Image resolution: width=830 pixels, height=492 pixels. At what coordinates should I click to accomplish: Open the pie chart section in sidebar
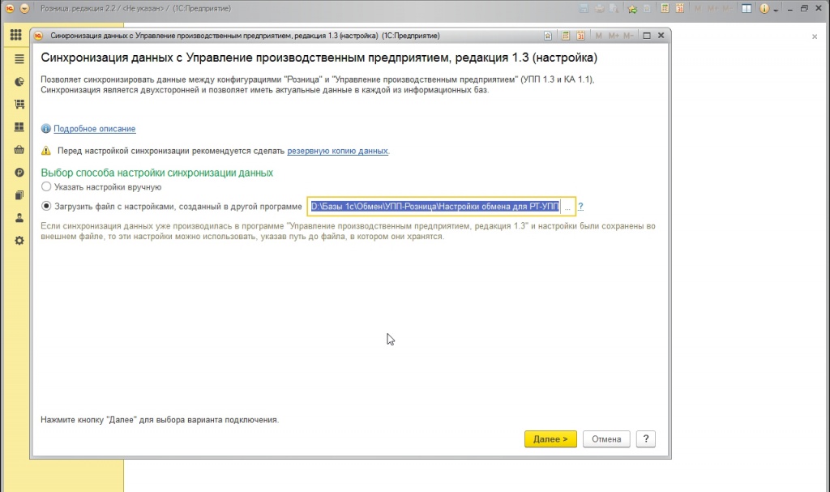19,82
